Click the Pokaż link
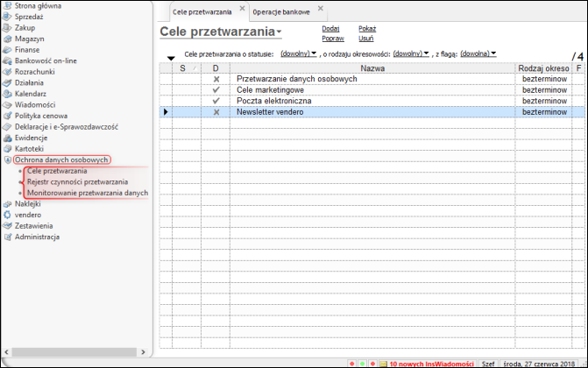 pyautogui.click(x=367, y=29)
